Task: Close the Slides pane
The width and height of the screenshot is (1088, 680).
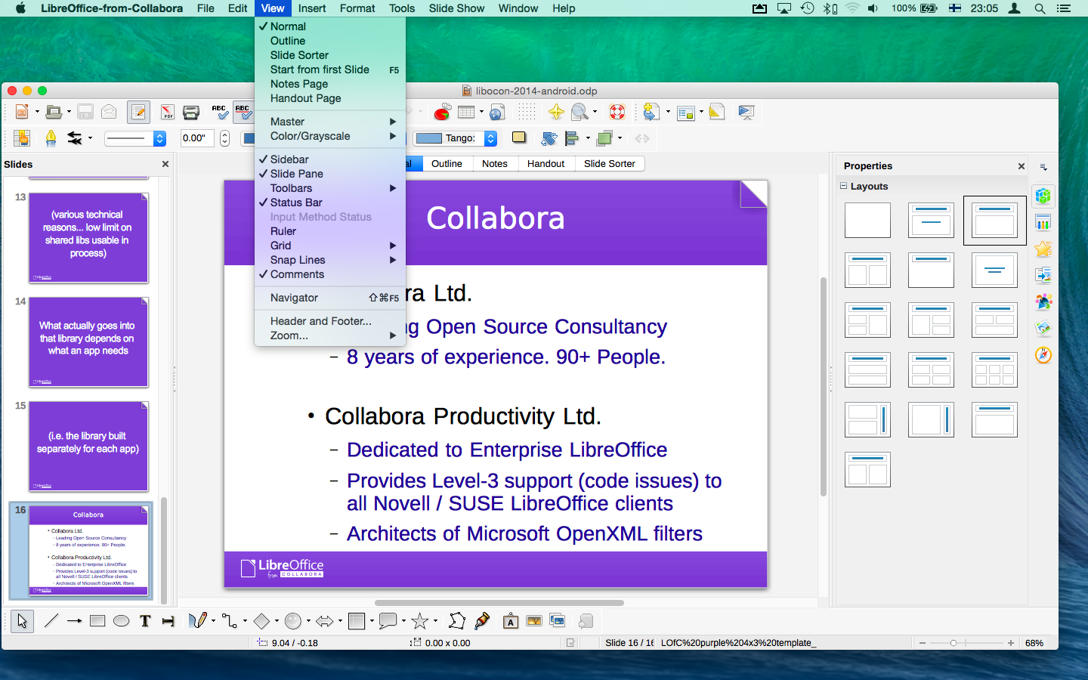Action: [x=165, y=164]
